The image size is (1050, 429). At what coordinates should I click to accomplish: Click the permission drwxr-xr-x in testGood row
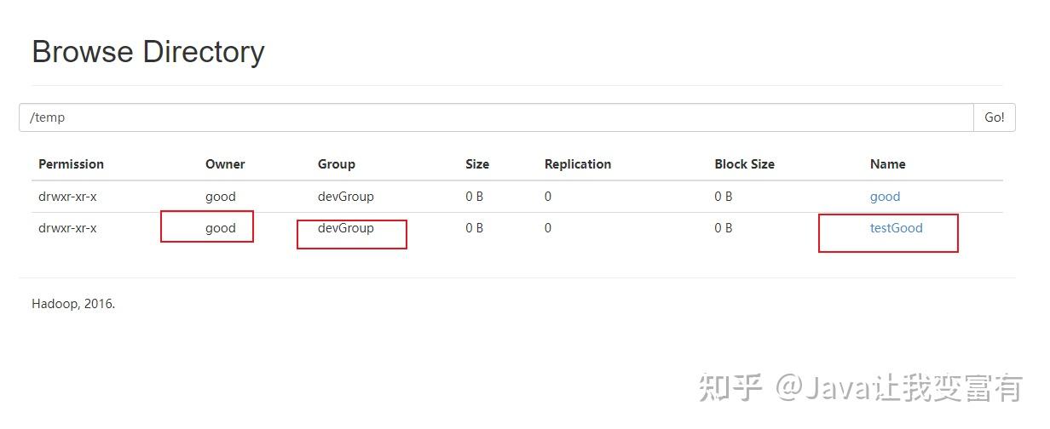(67, 228)
